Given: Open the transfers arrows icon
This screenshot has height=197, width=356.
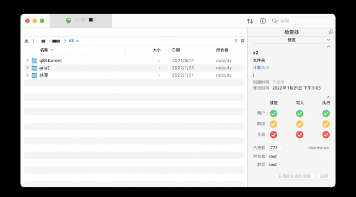Looking at the screenshot, I should pyautogui.click(x=250, y=21).
